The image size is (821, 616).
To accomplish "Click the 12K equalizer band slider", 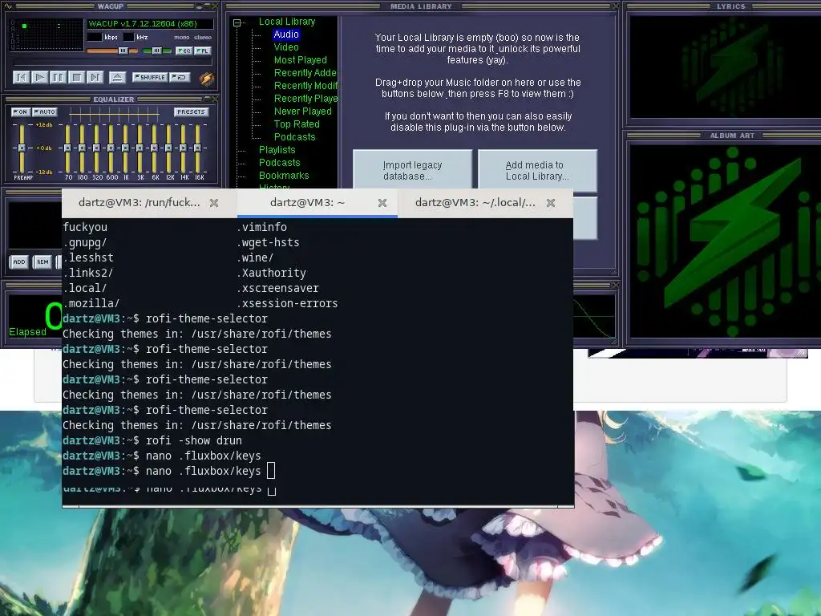I will pos(168,148).
